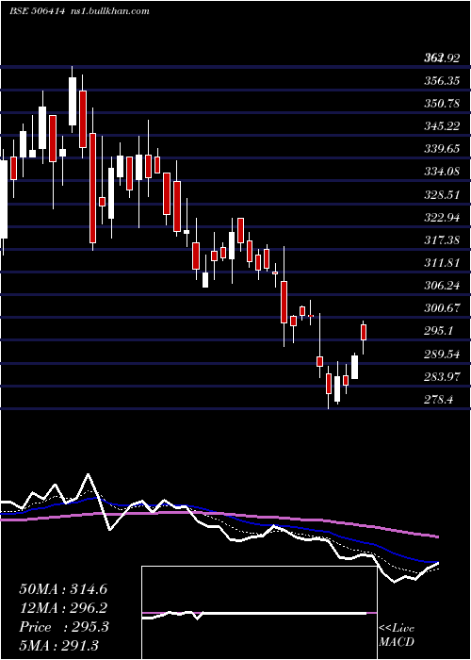
Task: Click the '12MA : 296.2' reading
Action: [63, 608]
